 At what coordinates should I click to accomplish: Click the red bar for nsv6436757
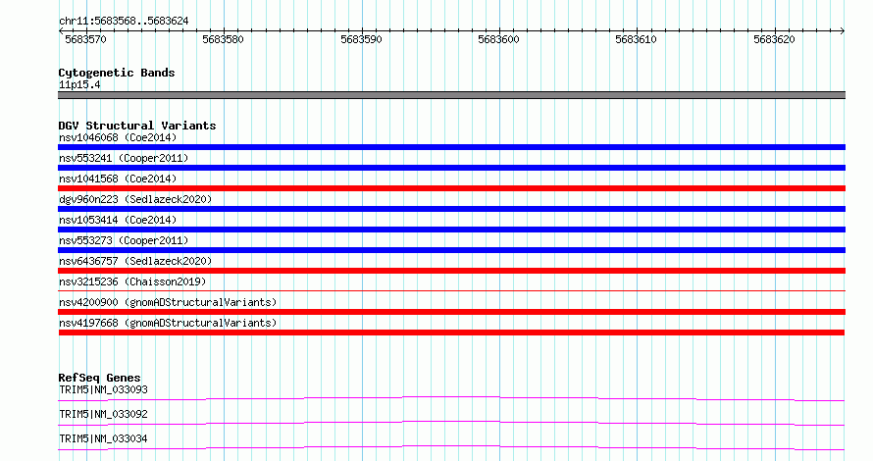(x=451, y=271)
